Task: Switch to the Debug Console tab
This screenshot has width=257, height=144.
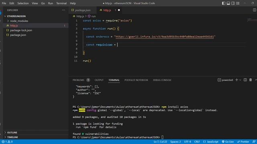Action: pyautogui.click(x=162, y=80)
